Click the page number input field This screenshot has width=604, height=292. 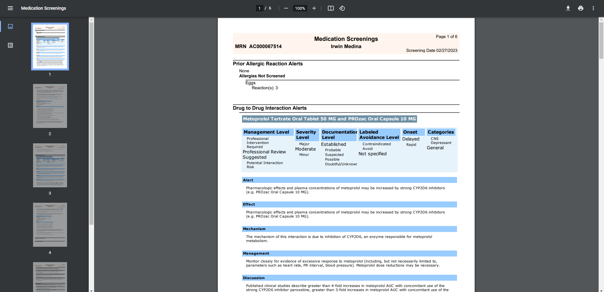(259, 8)
